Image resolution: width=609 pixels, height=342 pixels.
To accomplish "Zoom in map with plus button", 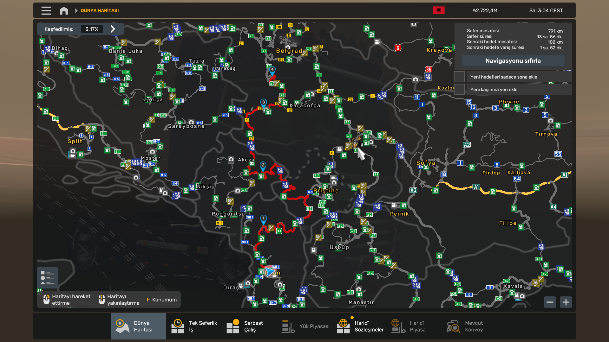I will 566,302.
